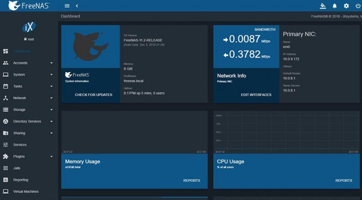The image size is (362, 200).
Task: Click EDIT INTERFACES button
Action: click(256, 95)
